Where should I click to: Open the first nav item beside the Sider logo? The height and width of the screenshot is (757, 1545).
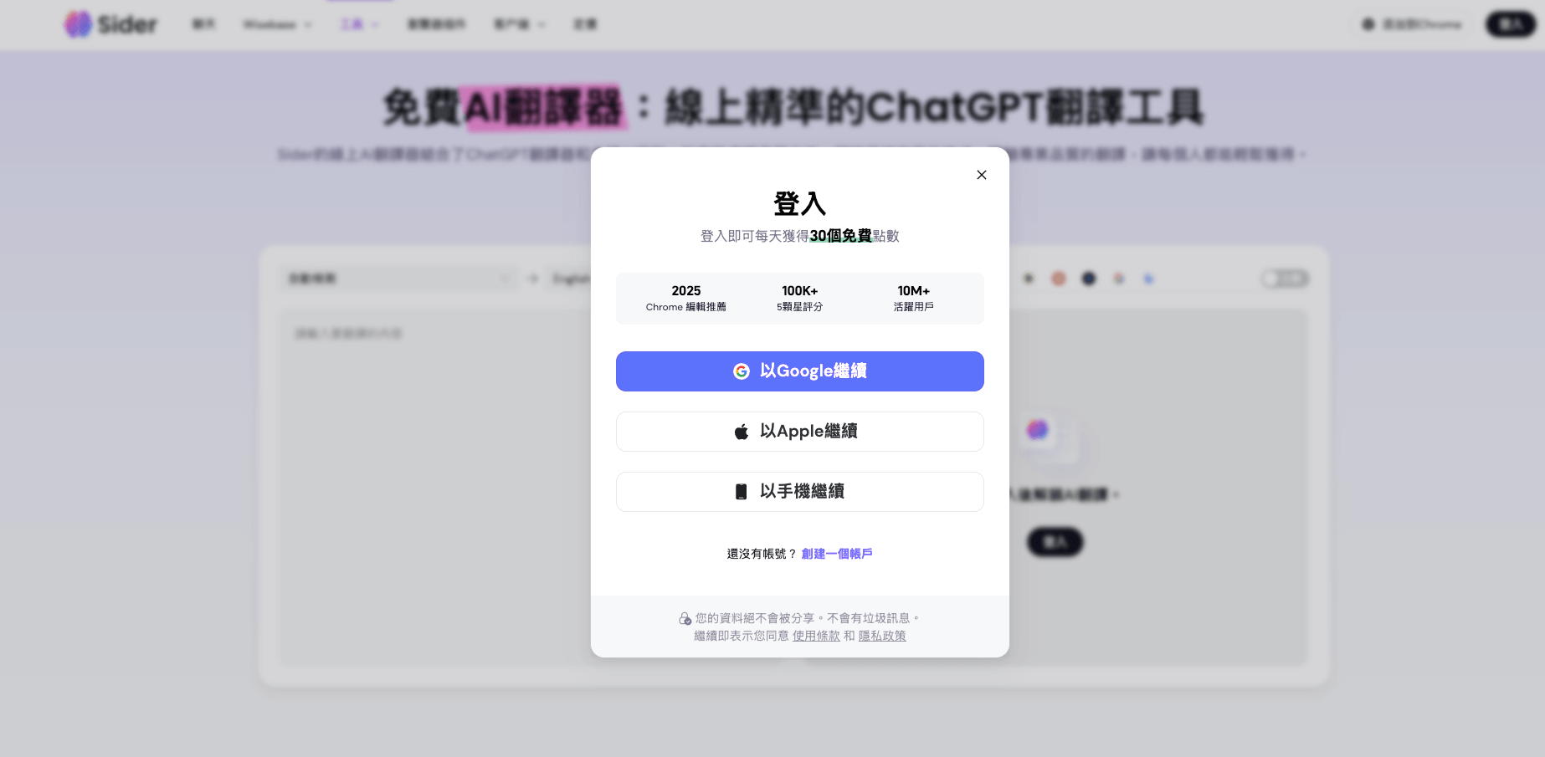click(x=203, y=24)
